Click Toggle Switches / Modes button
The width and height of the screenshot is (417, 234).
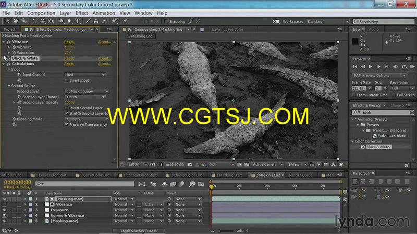pos(139,231)
